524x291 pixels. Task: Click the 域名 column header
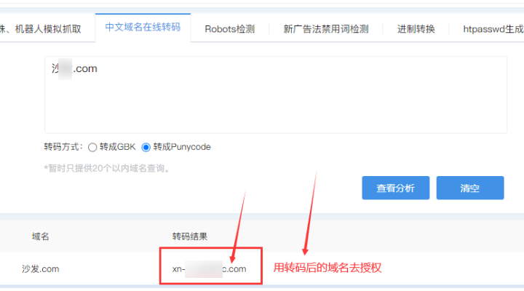click(41, 236)
